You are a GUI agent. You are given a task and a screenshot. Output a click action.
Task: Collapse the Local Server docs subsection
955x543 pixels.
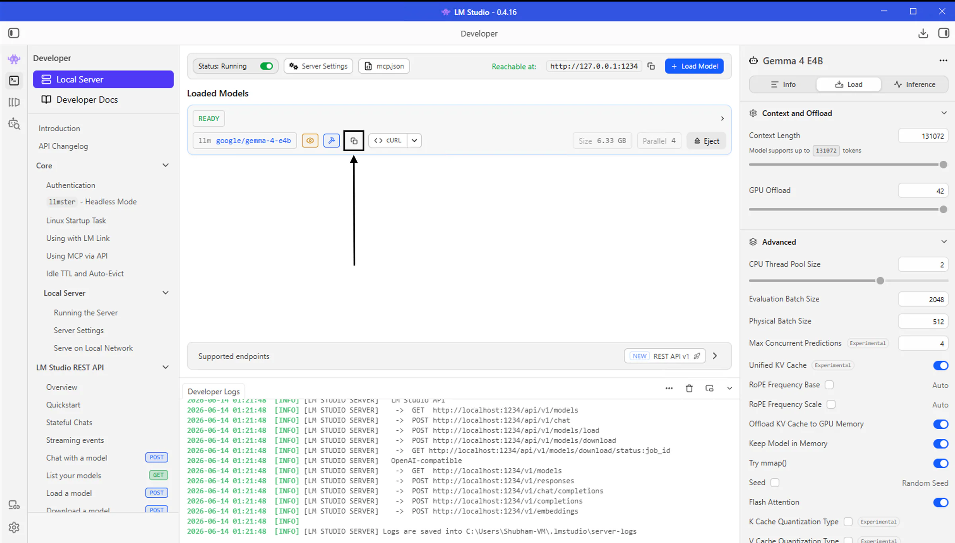166,293
